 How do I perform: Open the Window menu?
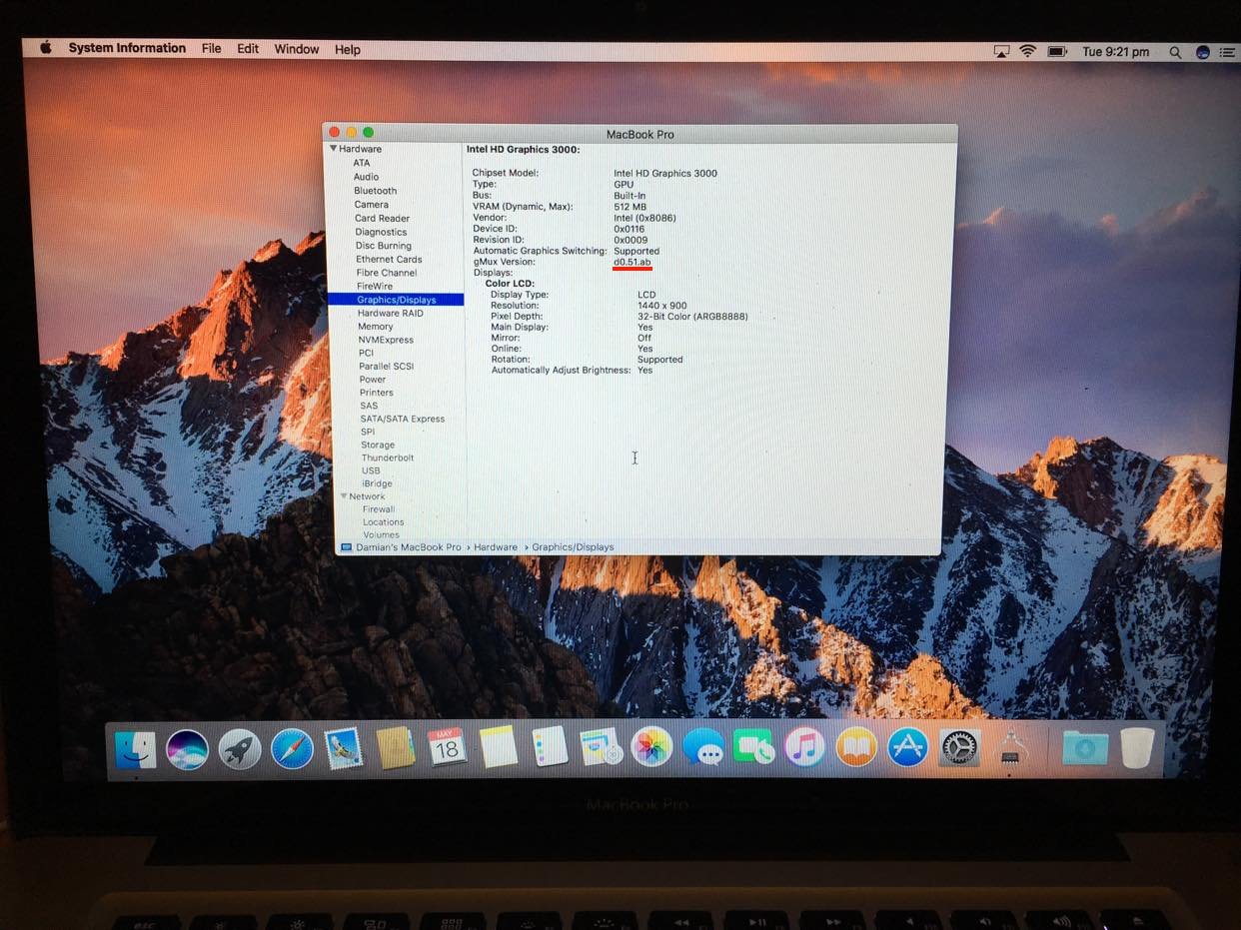click(297, 49)
